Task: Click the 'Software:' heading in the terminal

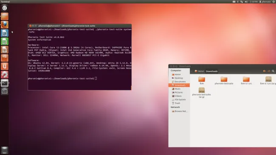Action: tap(34, 60)
